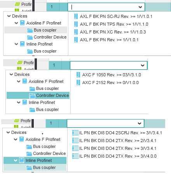
Task: Click Inline Profinet in the top tree
Action: point(39,44)
